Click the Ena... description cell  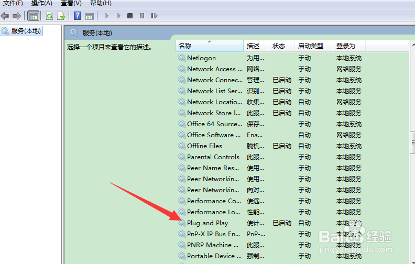coord(255,135)
